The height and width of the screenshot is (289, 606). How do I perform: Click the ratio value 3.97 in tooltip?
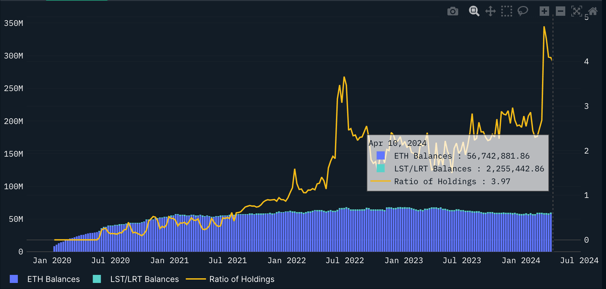pos(501,181)
